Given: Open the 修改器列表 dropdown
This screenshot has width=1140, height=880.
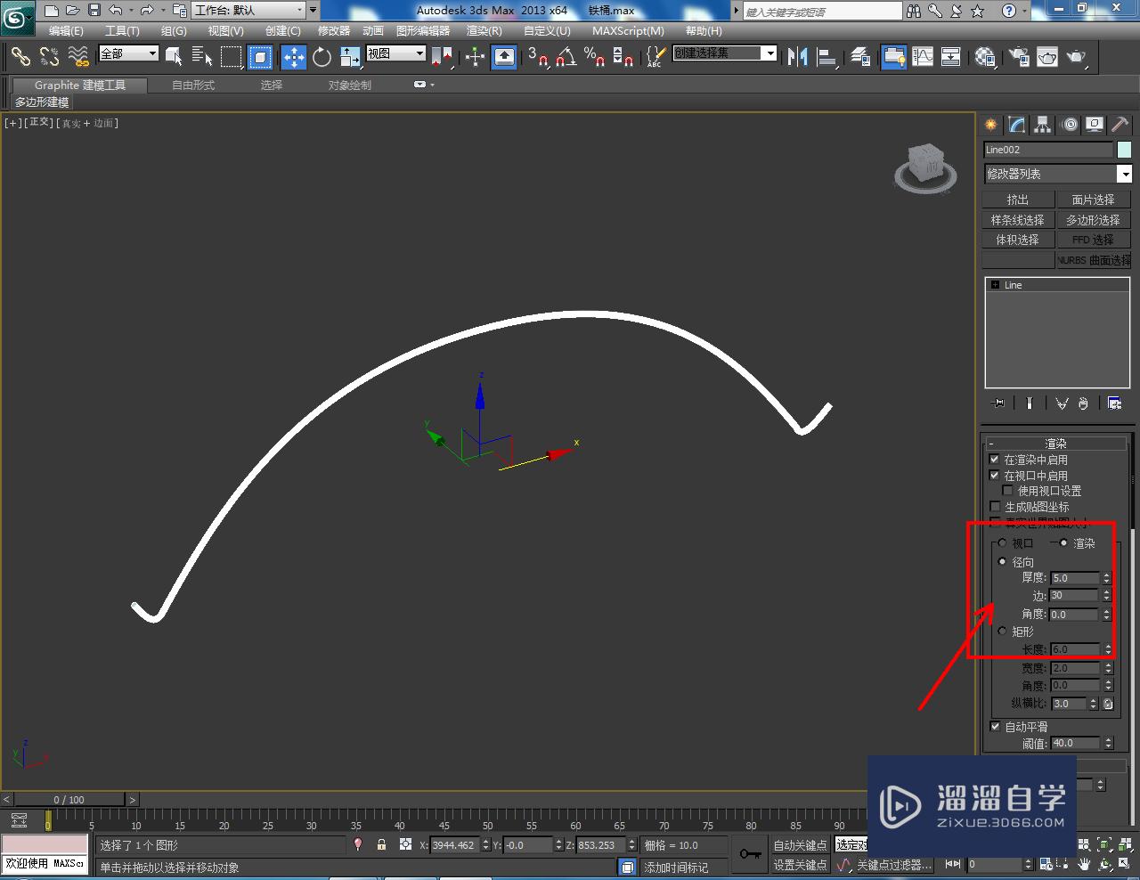Looking at the screenshot, I should click(x=1057, y=174).
